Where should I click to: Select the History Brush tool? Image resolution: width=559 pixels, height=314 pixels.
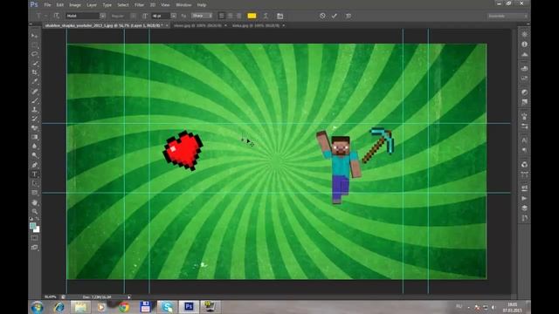click(x=35, y=119)
